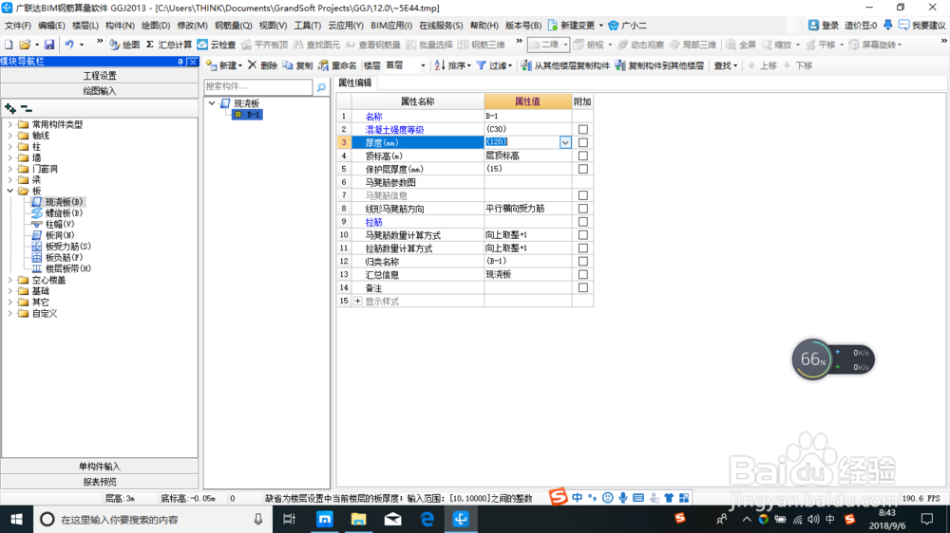Open Microsoft Edge from taskbar
This screenshot has width=950, height=533.
tap(427, 519)
